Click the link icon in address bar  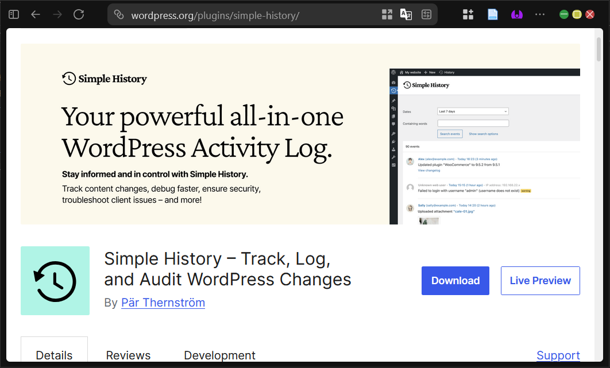[119, 15]
